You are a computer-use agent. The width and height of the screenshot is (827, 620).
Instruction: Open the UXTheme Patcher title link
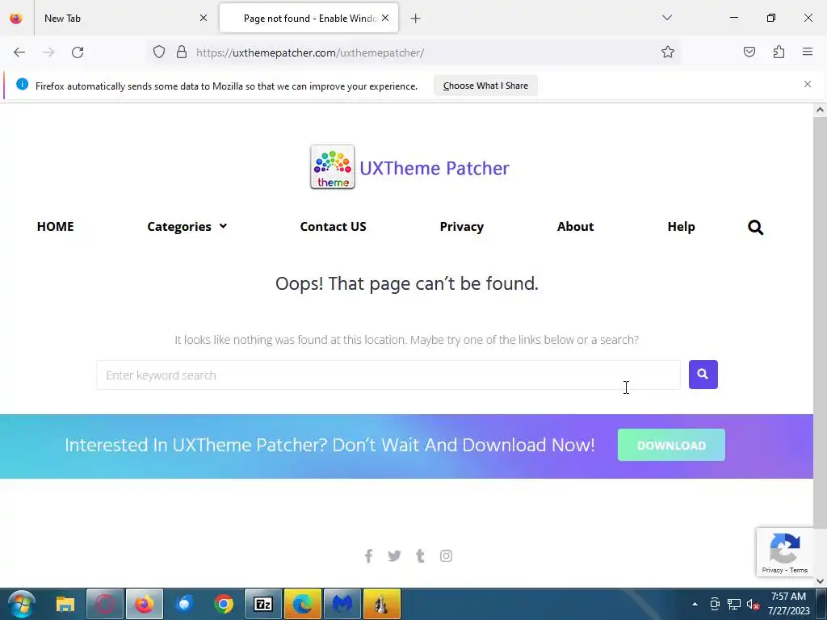point(434,168)
